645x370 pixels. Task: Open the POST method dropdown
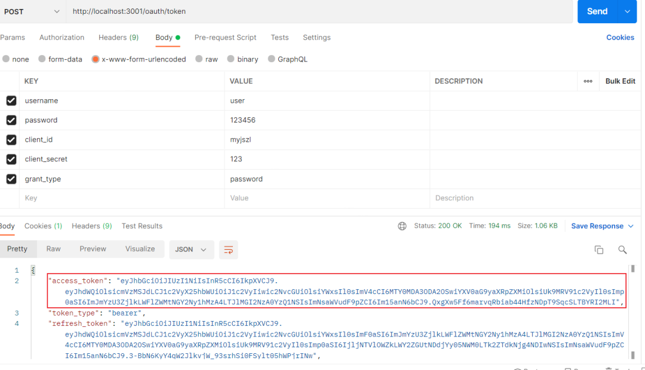(33, 11)
